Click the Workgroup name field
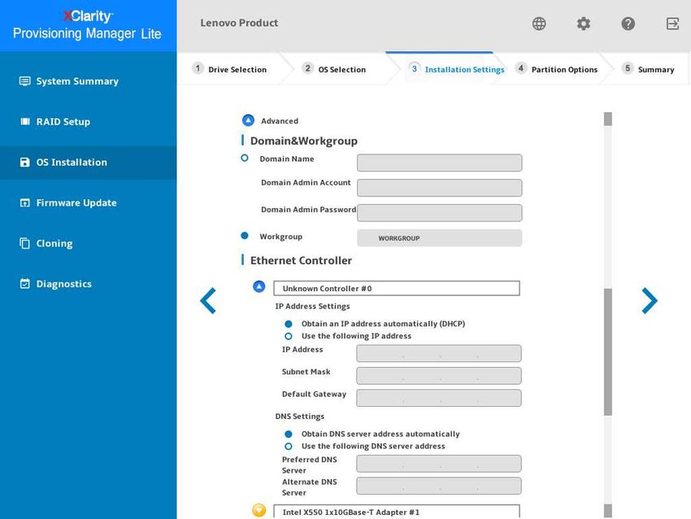This screenshot has height=519, width=691. tap(439, 238)
